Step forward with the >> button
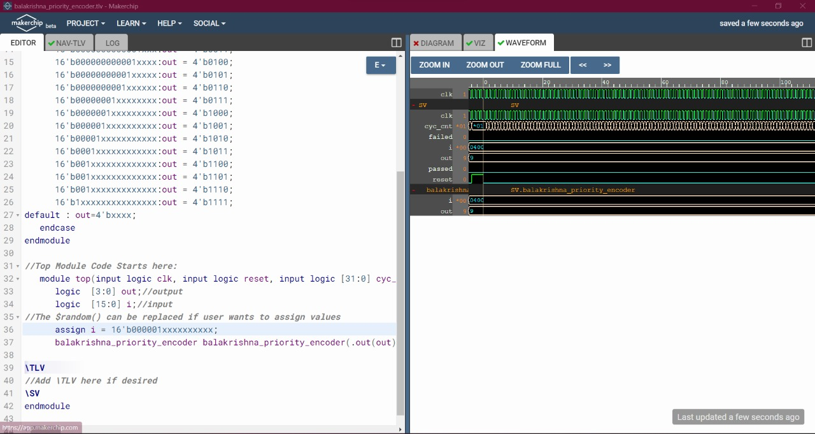This screenshot has height=434, width=815. click(x=607, y=65)
